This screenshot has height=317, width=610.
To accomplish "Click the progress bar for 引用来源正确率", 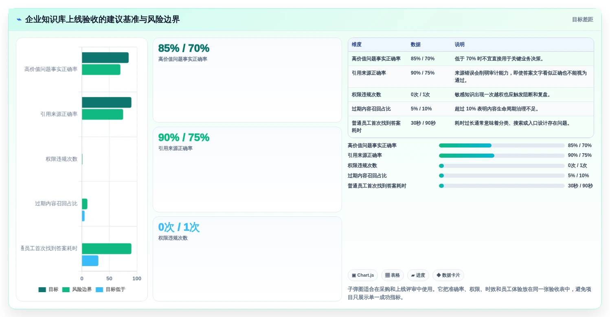I will 502,156.
